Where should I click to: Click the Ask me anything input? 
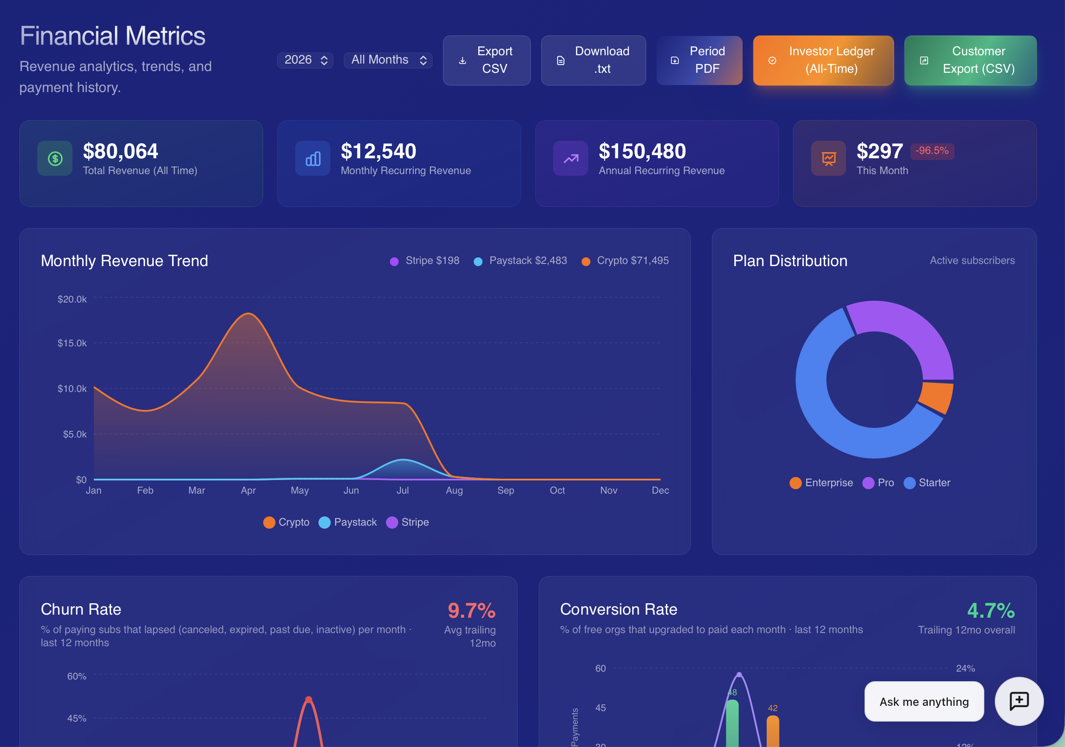pos(924,701)
